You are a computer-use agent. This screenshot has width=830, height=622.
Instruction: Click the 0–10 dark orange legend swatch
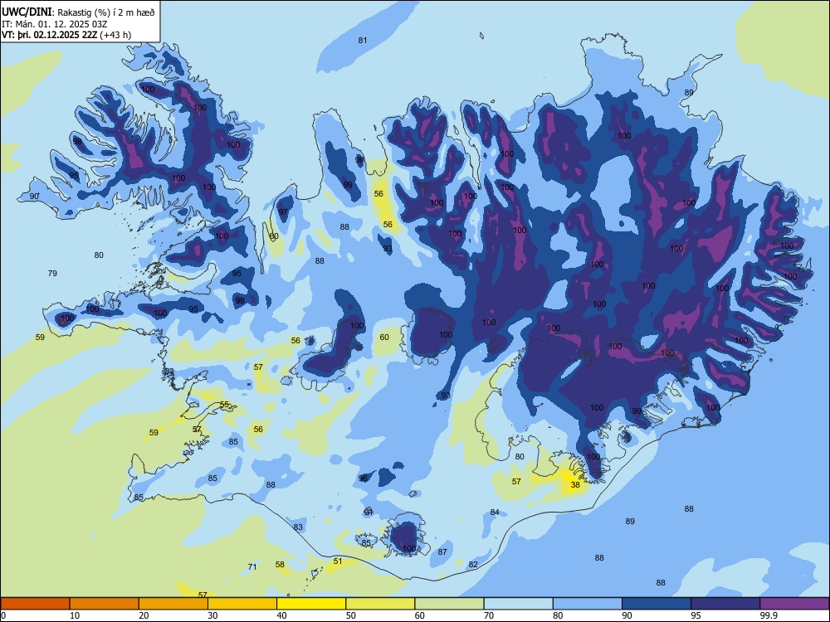pyautogui.click(x=35, y=604)
